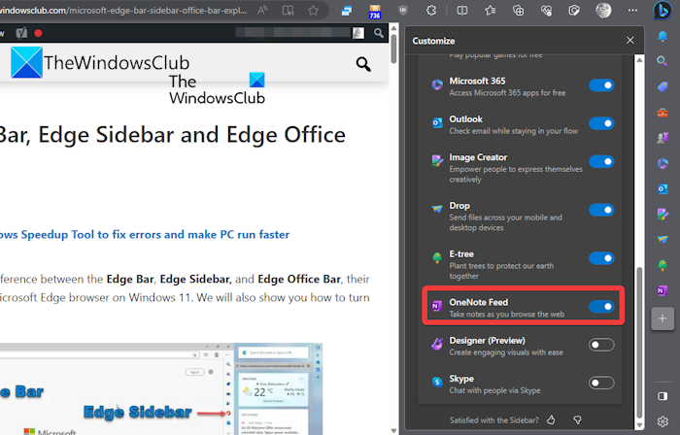The height and width of the screenshot is (435, 680).
Task: Add page to favorites with star icon
Action: (313, 11)
